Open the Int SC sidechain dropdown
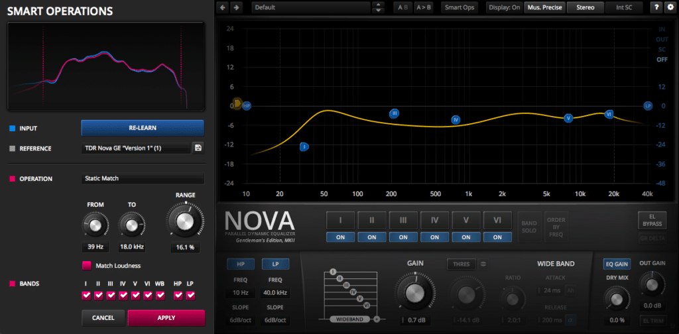 pyautogui.click(x=625, y=7)
